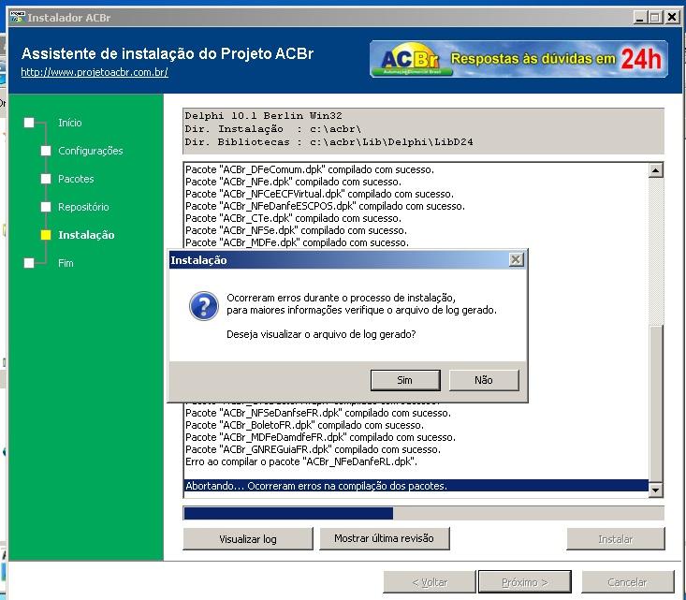The width and height of the screenshot is (686, 600).
Task: Click the Voltar button
Action: tap(430, 582)
